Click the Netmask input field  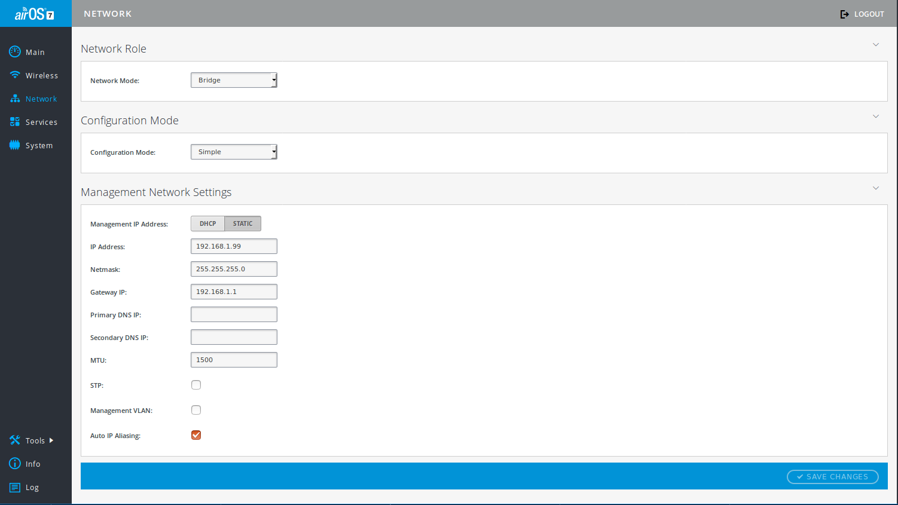click(x=234, y=269)
